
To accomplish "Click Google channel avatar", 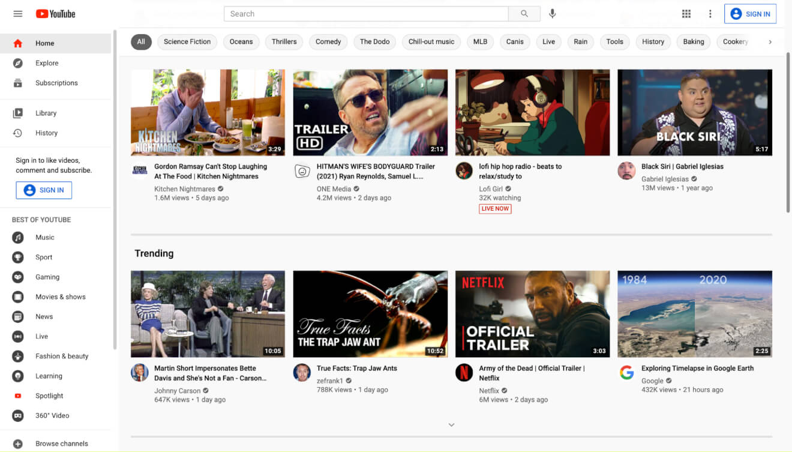I will [x=626, y=372].
